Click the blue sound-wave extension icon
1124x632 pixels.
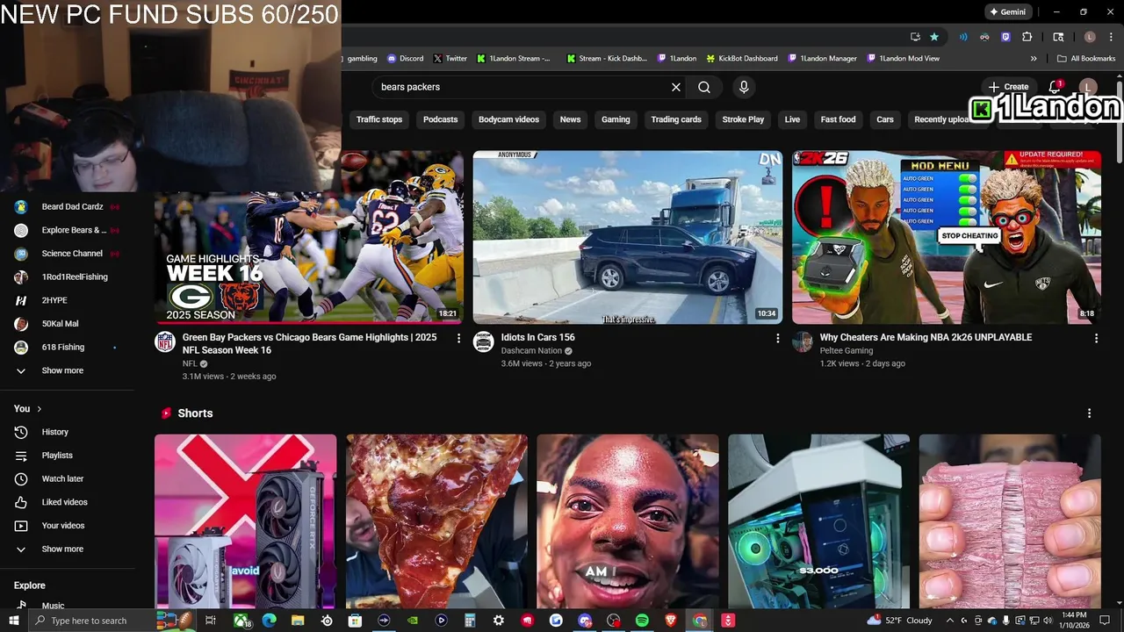click(963, 37)
